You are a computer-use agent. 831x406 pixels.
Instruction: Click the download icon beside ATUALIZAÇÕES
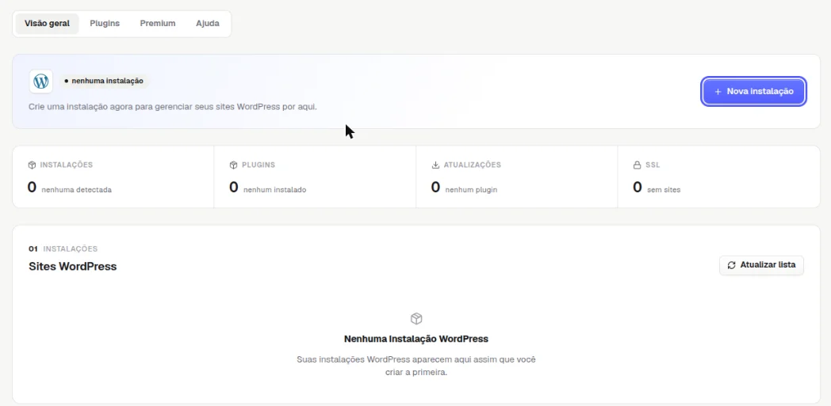pos(435,165)
